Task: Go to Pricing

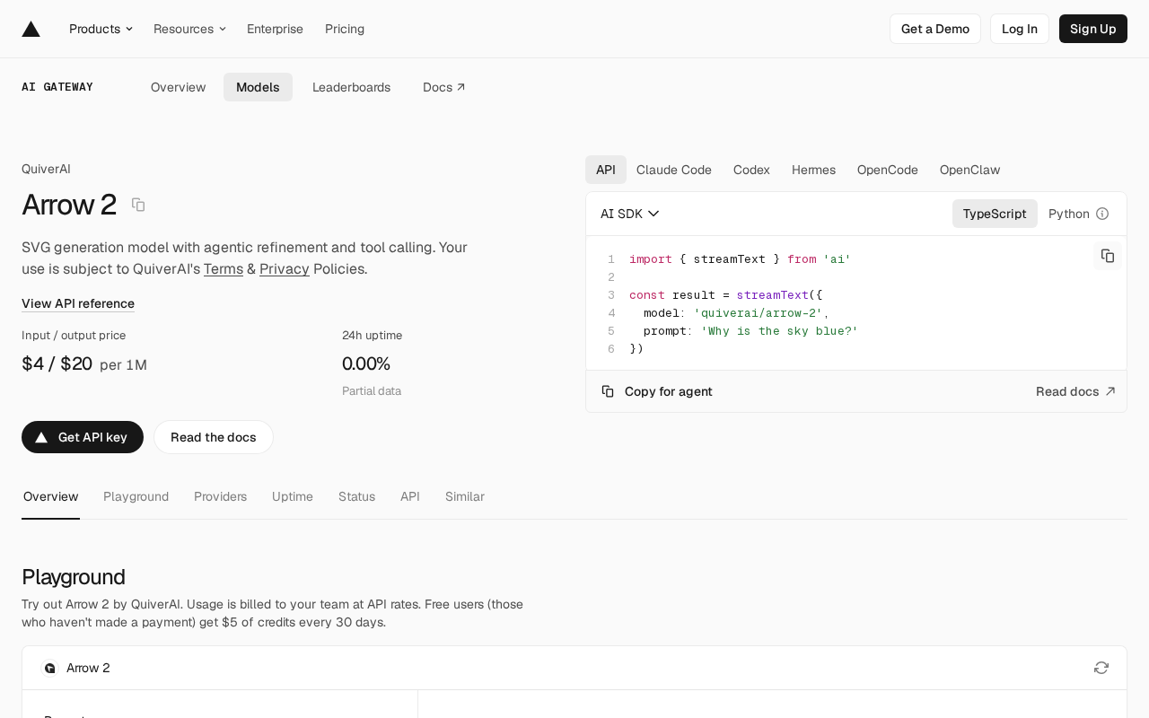Action: (x=345, y=29)
